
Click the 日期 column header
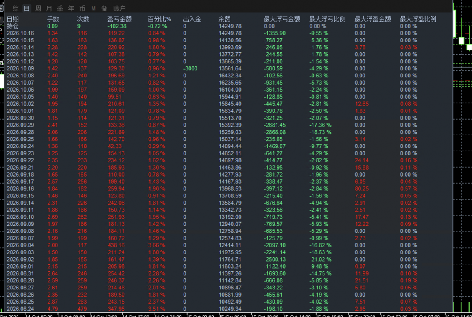[x=13, y=19]
